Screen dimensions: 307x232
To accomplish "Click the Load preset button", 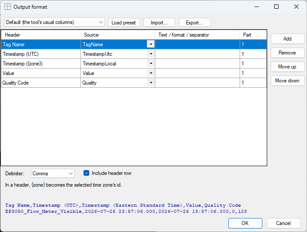I will 124,23.
